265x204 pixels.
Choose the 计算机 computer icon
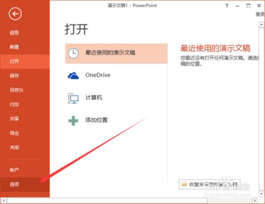pyautogui.click(x=73, y=98)
